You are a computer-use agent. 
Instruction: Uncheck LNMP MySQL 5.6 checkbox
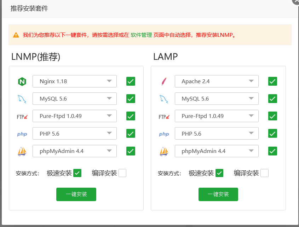(x=131, y=99)
